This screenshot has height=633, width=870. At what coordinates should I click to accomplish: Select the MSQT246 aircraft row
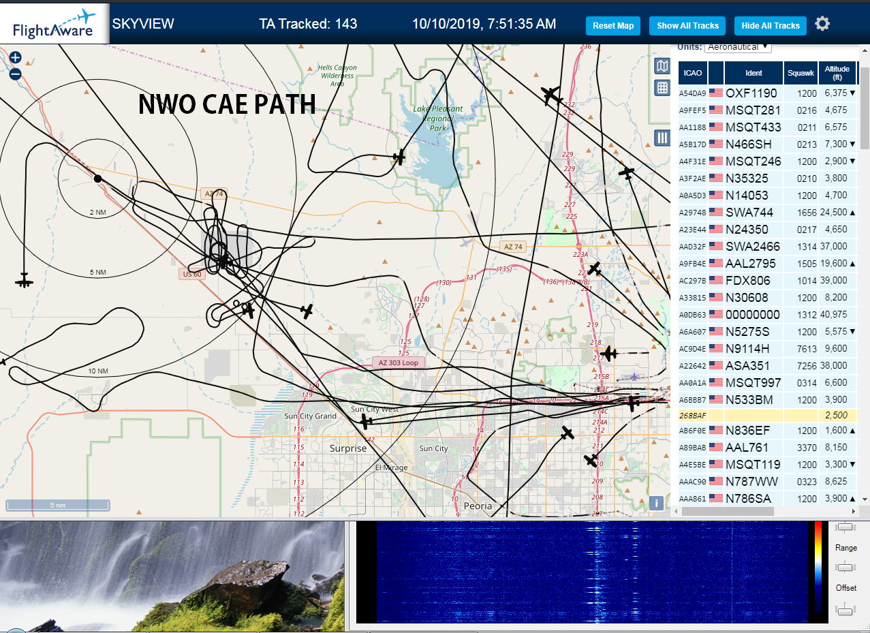coord(768,161)
